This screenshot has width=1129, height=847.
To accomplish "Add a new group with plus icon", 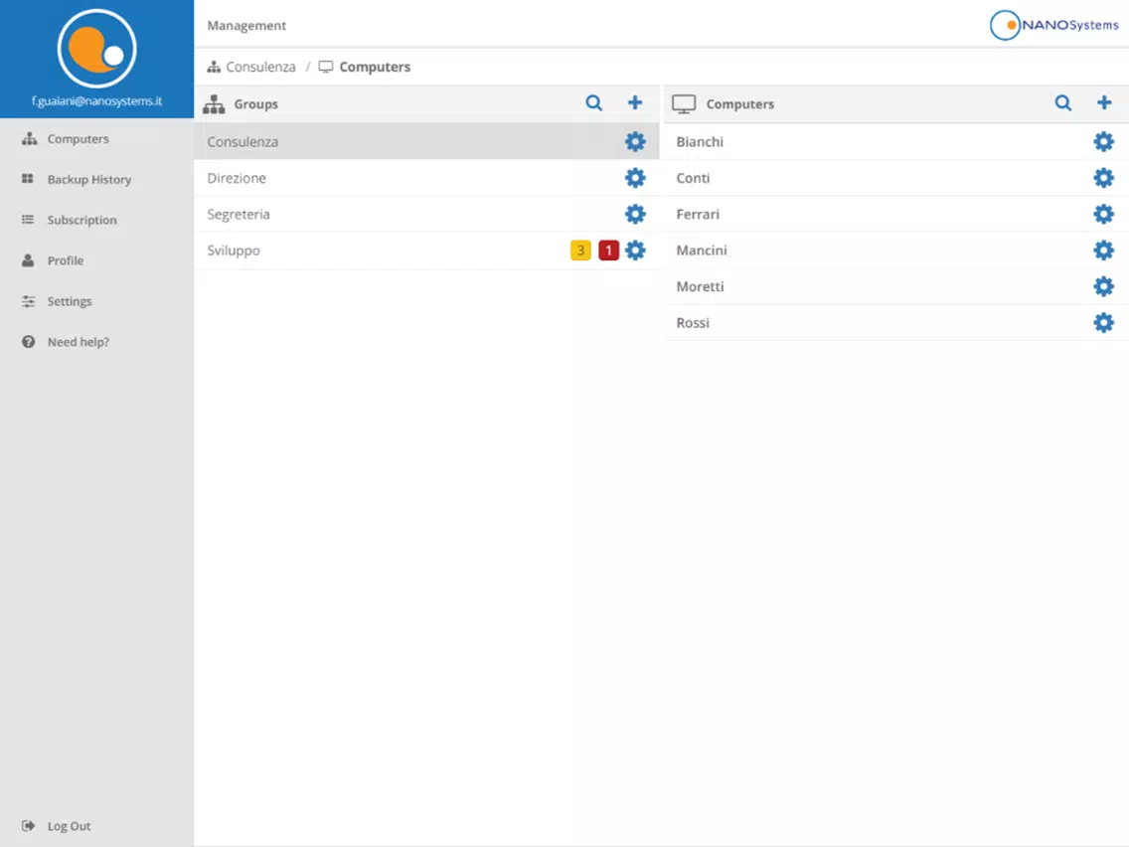I will point(634,103).
